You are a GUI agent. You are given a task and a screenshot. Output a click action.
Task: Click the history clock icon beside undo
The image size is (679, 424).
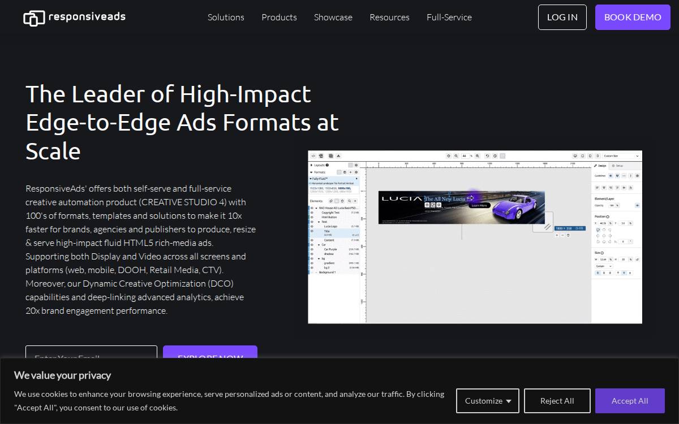[x=495, y=155]
